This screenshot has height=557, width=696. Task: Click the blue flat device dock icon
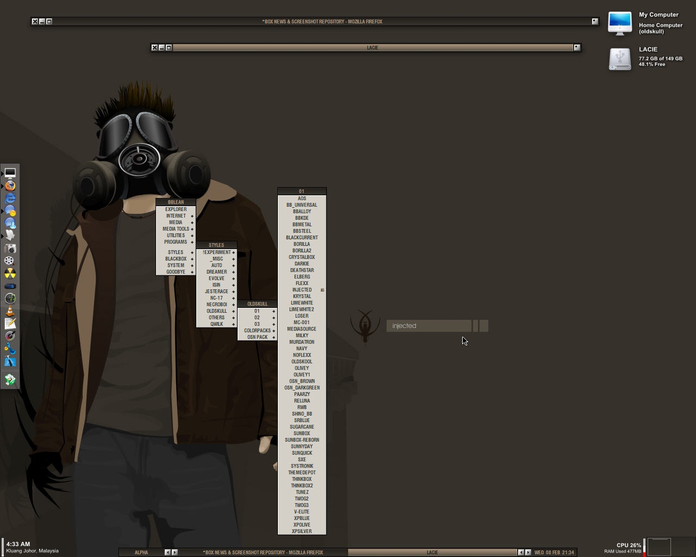(10, 286)
